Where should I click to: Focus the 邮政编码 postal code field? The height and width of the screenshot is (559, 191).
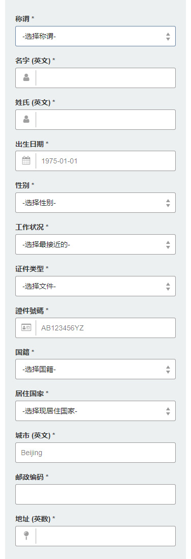click(96, 494)
